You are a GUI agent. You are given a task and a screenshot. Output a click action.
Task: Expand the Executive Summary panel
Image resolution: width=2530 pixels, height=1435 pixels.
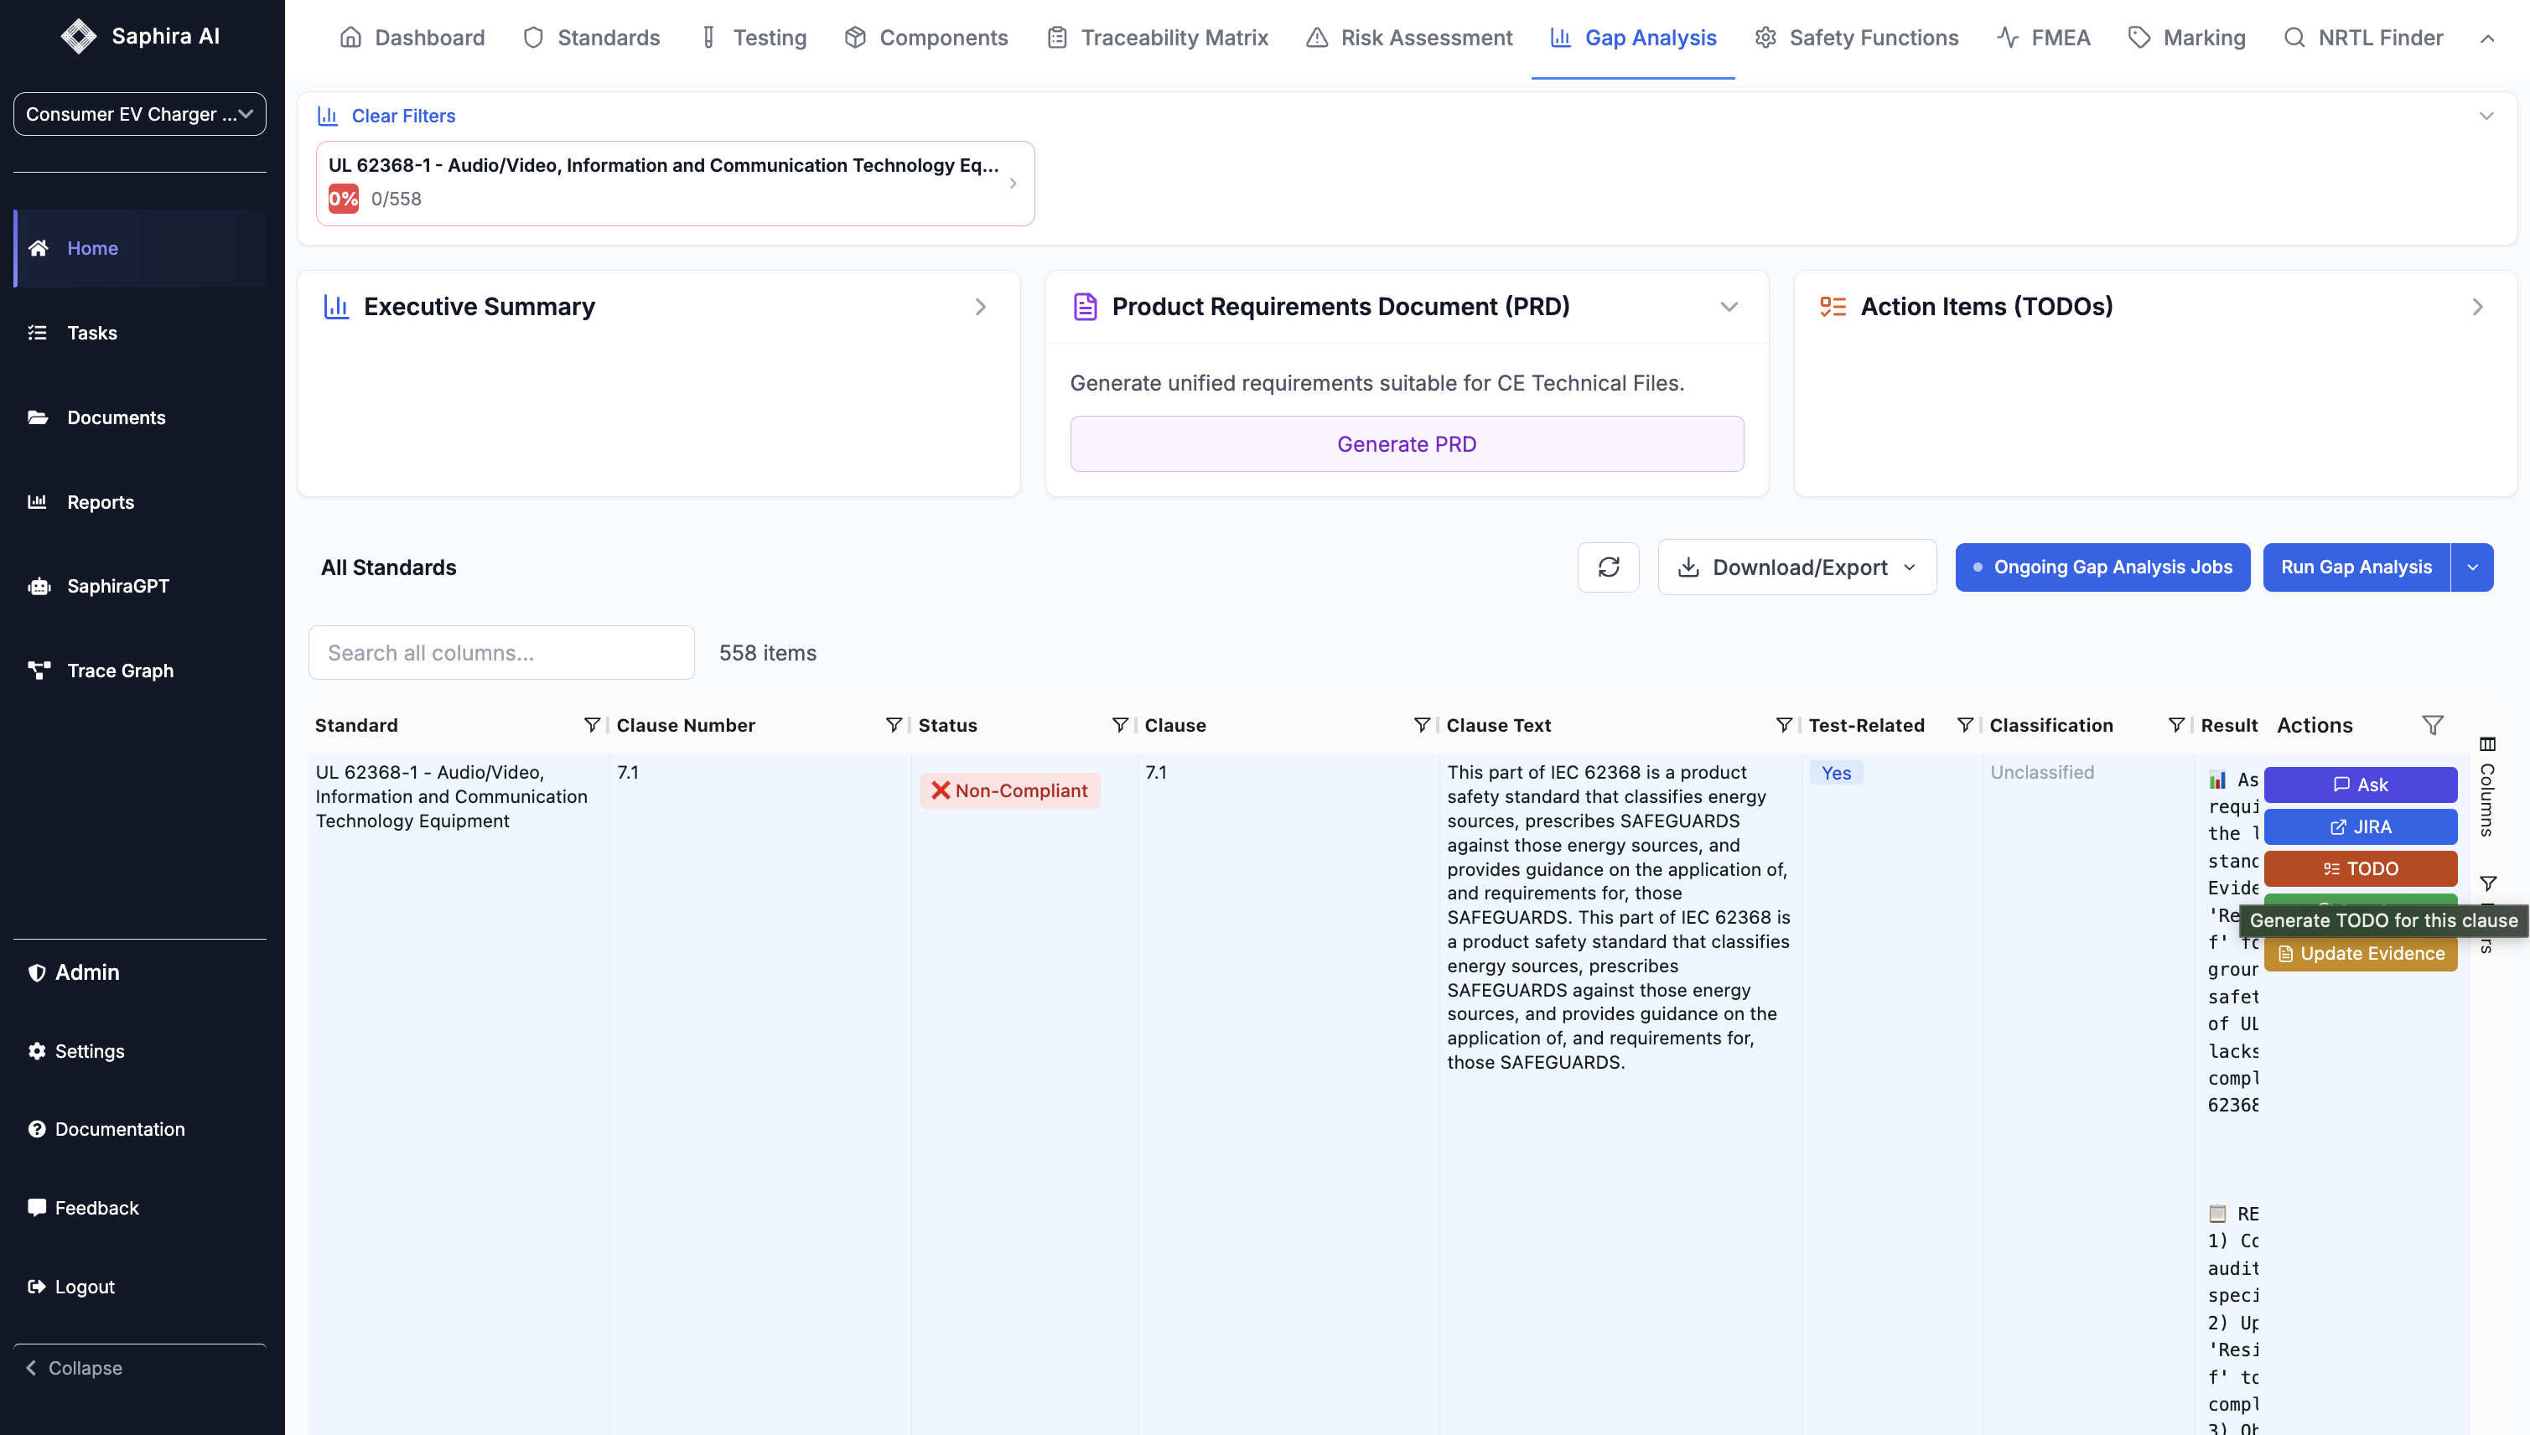pos(980,307)
